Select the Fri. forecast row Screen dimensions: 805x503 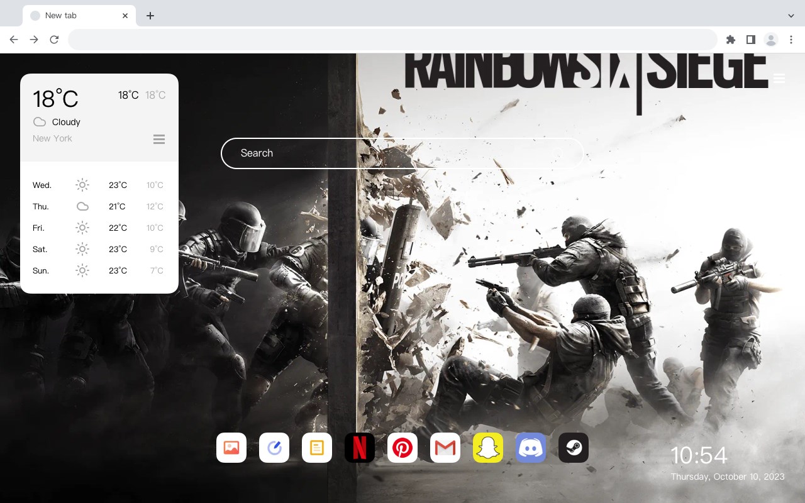[99, 228]
